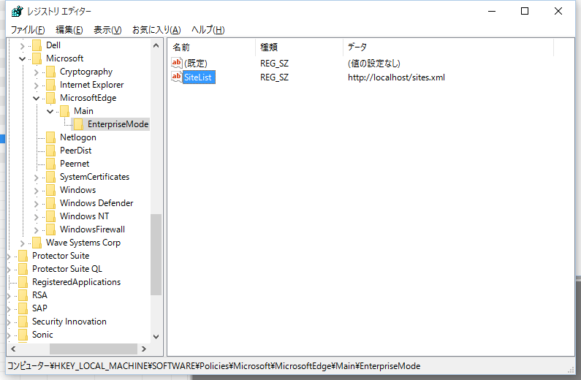Click the Sonic folder icon
The width and height of the screenshot is (581, 380).
23,335
